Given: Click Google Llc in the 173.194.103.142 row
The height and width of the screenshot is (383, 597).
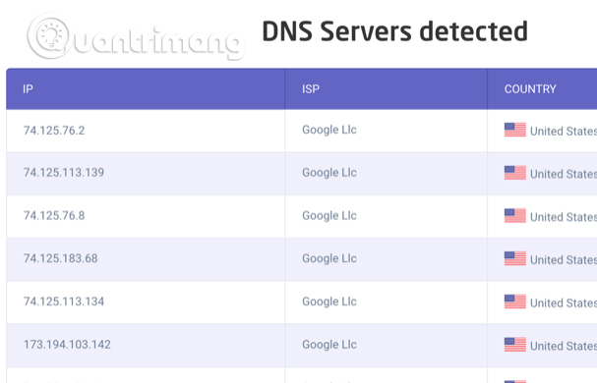Looking at the screenshot, I should [329, 345].
